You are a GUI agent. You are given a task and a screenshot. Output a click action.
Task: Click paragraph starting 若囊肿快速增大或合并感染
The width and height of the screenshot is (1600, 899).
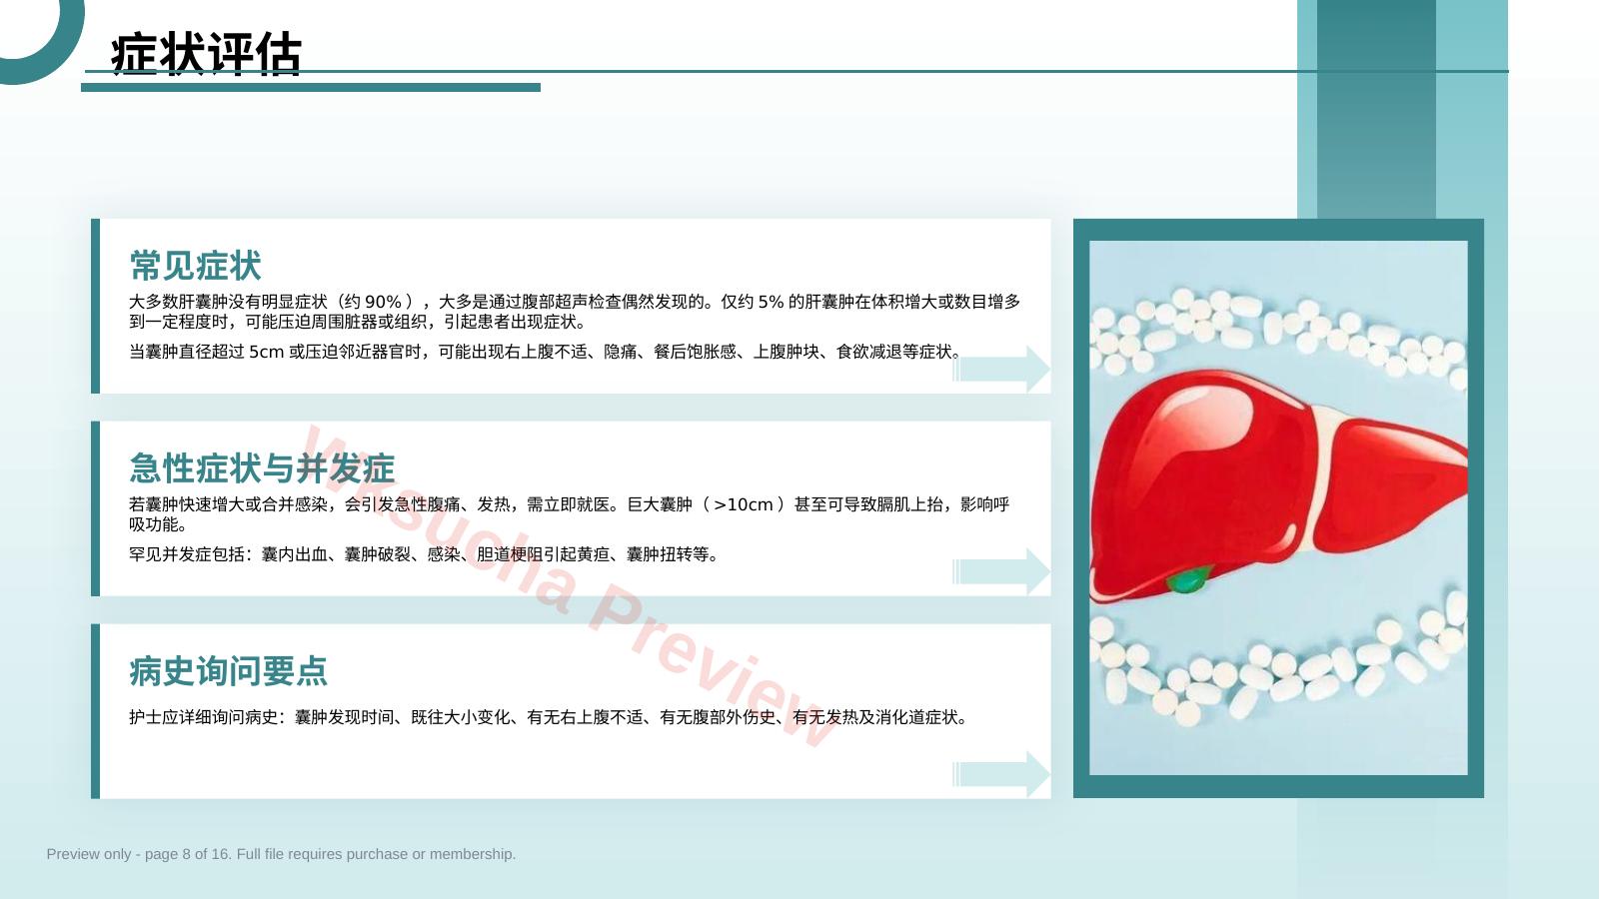click(570, 514)
